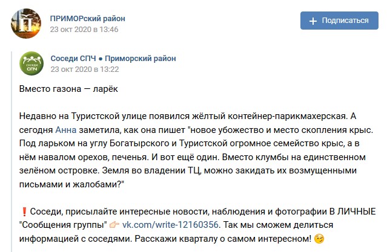This screenshot has height=252, width=387.
Task: Click the headline Вместо газона — ларёк
Action: point(68,89)
